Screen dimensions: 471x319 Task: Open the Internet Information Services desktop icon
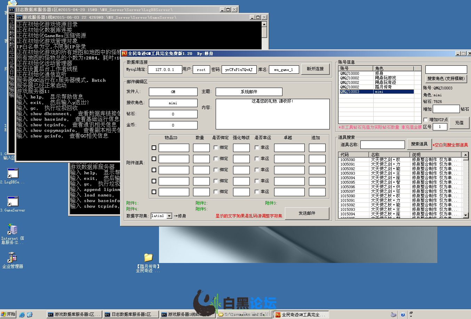[x=13, y=230]
